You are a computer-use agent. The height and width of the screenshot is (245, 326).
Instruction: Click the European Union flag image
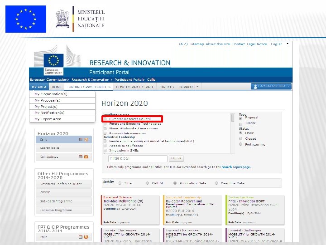click(26, 19)
